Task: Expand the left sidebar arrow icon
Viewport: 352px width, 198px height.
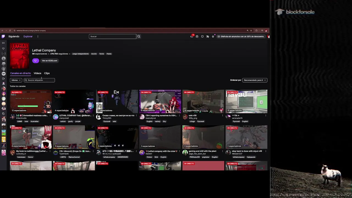Action: pyautogui.click(x=3, y=43)
